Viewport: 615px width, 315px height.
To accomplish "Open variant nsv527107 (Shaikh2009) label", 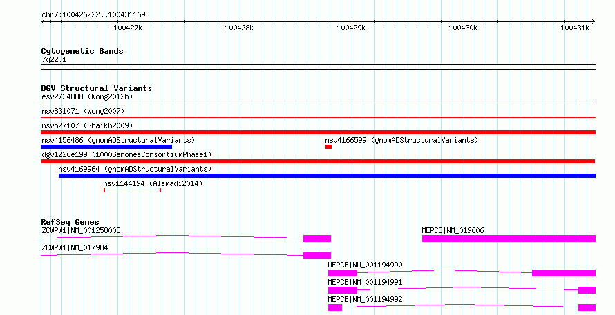I will coord(87,125).
